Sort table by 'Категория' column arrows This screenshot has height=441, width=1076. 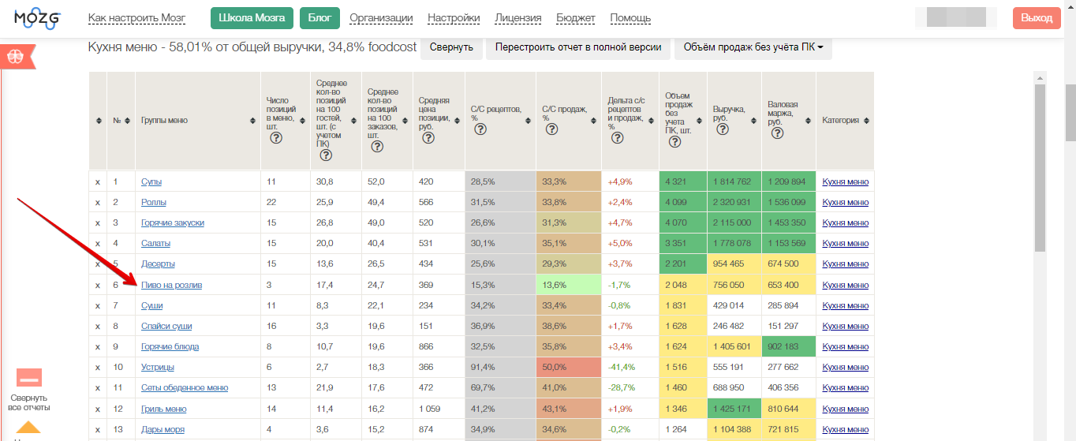[x=866, y=121]
